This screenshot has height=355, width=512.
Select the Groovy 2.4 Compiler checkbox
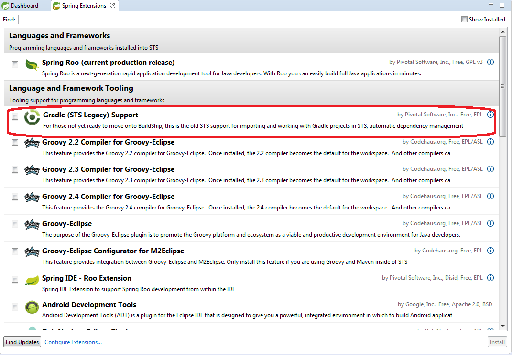15,197
